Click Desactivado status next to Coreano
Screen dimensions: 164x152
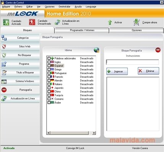pos(87,99)
